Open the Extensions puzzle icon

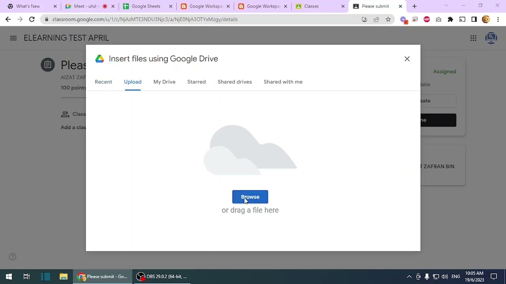450,19
